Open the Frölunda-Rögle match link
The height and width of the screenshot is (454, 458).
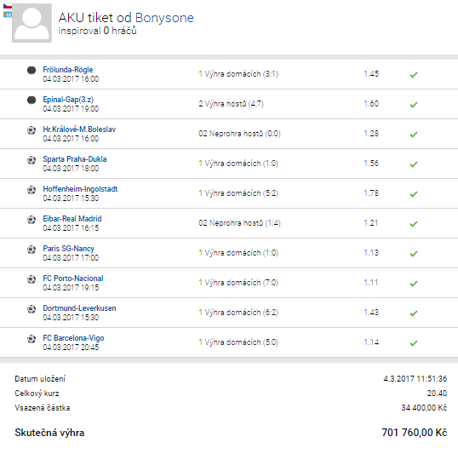click(x=68, y=70)
